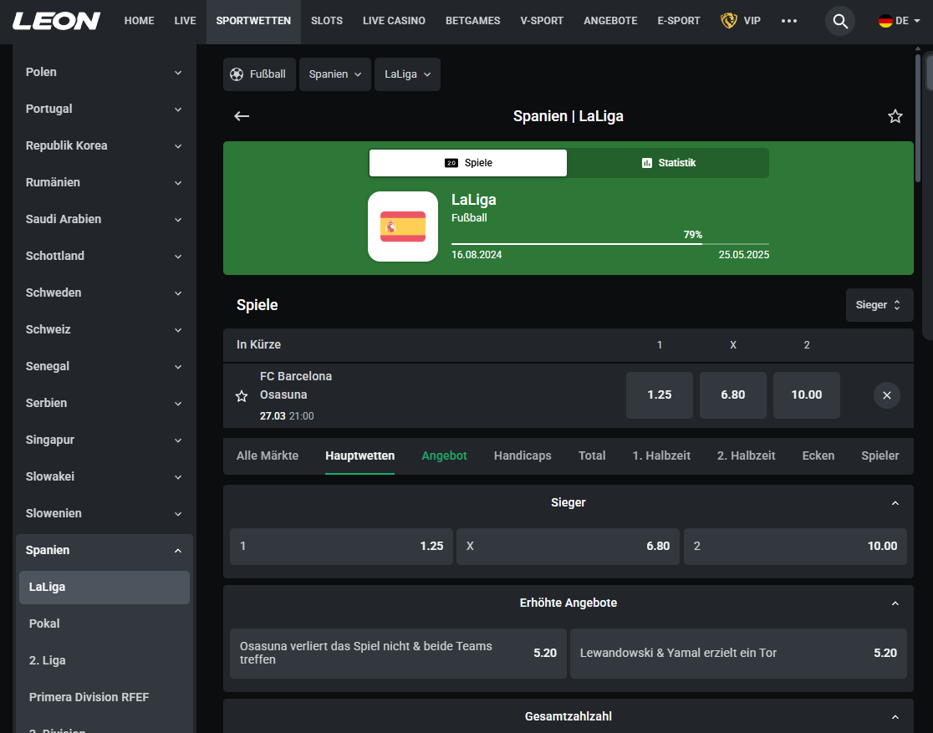Open the Sieger sort dropdown
Image resolution: width=933 pixels, height=733 pixels.
click(x=879, y=305)
